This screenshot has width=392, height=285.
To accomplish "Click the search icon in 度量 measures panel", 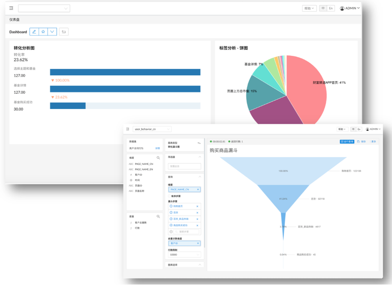I will tap(158, 217).
